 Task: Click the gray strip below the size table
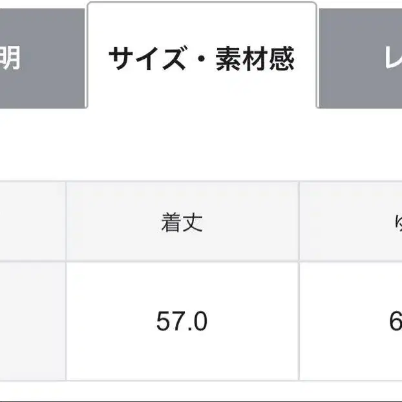click(201, 392)
